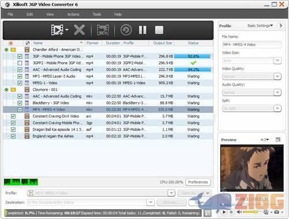Screen dimensions: 289x219
Task: Click the File Name input field
Action: pos(251,44)
